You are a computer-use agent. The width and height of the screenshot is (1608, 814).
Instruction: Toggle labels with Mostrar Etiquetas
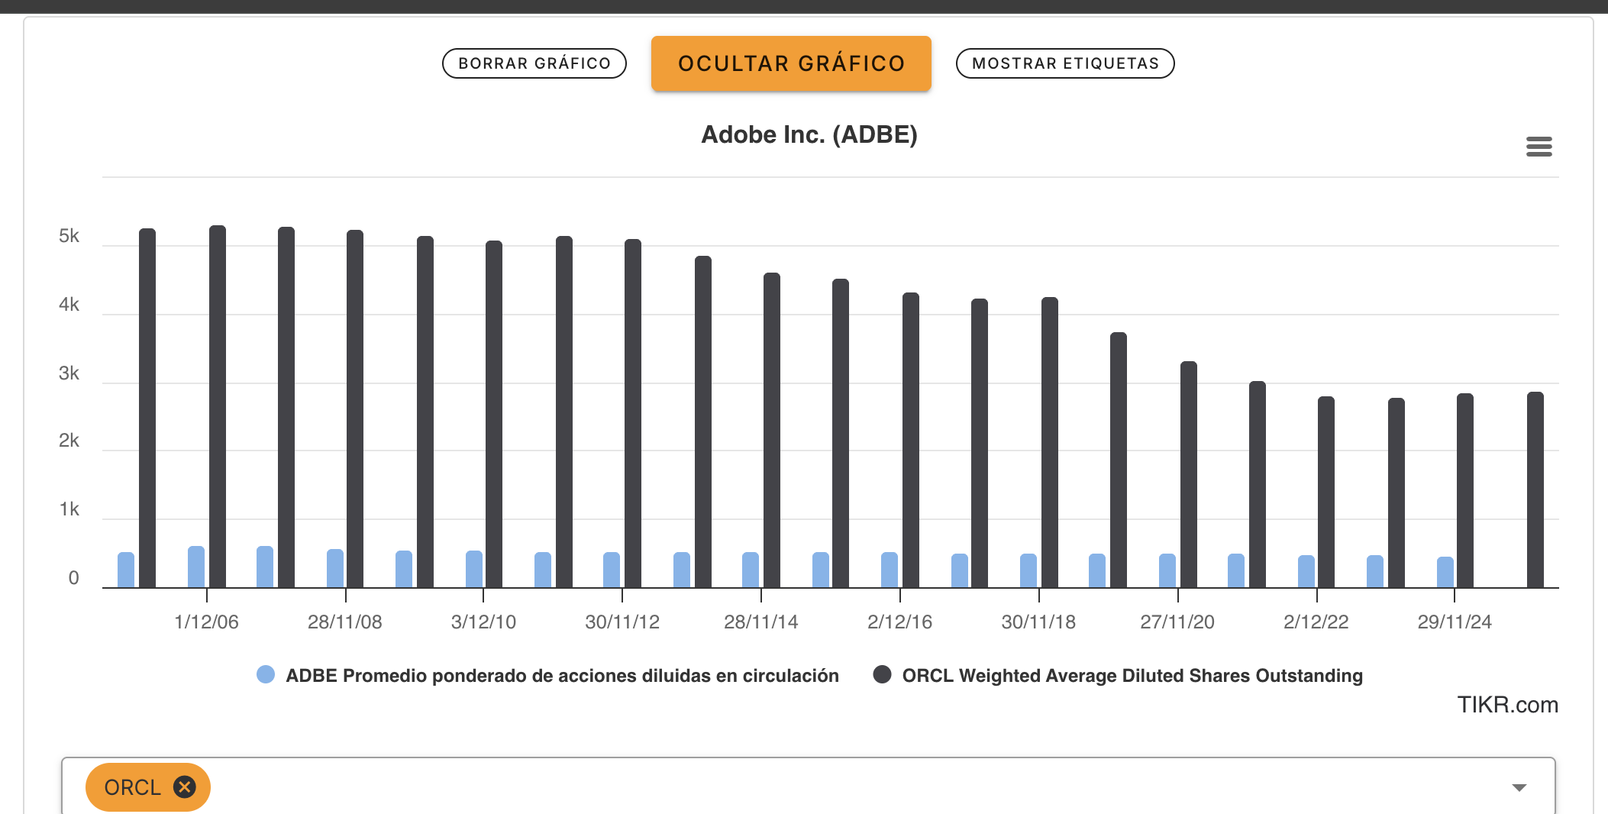pyautogui.click(x=1064, y=63)
